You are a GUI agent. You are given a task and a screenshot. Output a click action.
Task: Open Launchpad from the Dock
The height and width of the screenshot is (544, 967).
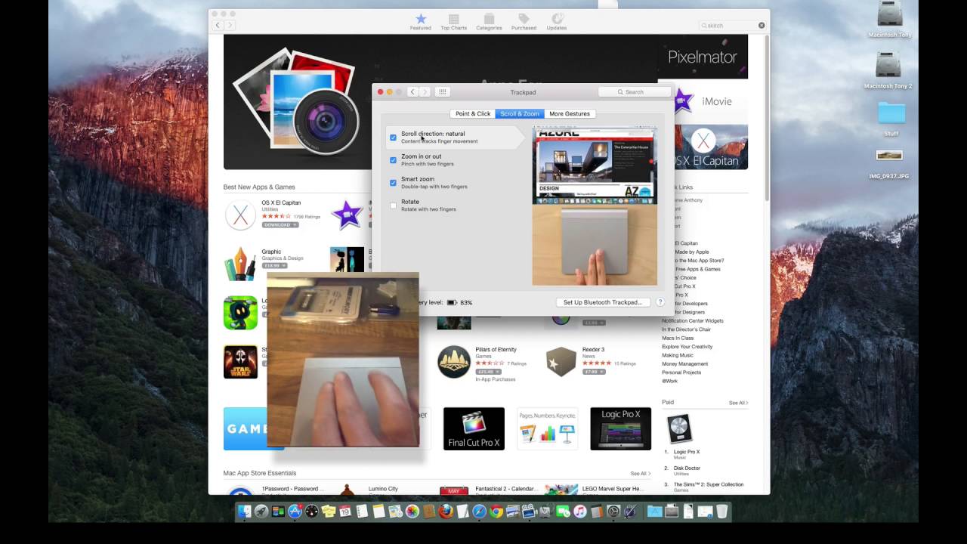261,512
